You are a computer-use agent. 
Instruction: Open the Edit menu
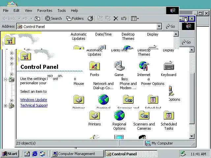[16, 11]
